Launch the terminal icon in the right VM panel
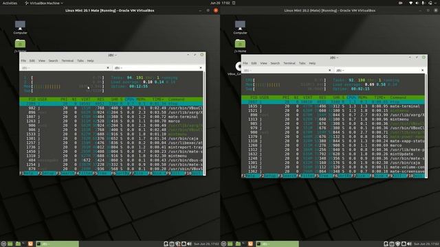This screenshot has width=440, height=247. click(243, 244)
